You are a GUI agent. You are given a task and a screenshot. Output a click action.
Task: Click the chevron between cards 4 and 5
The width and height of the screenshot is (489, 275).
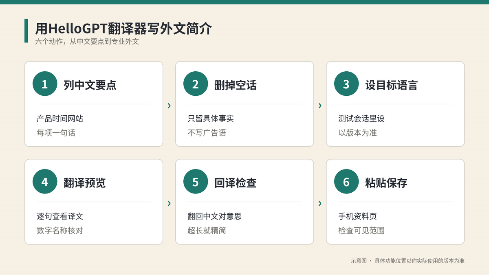169,203
